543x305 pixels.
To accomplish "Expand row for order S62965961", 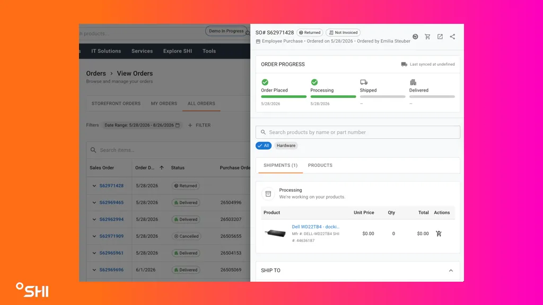I will click(x=94, y=253).
